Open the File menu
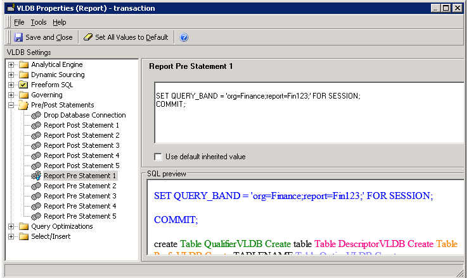Image resolution: width=469 pixels, height=278 pixels. point(19,22)
